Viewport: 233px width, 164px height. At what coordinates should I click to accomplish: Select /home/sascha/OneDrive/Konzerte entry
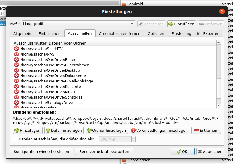(x=115, y=86)
